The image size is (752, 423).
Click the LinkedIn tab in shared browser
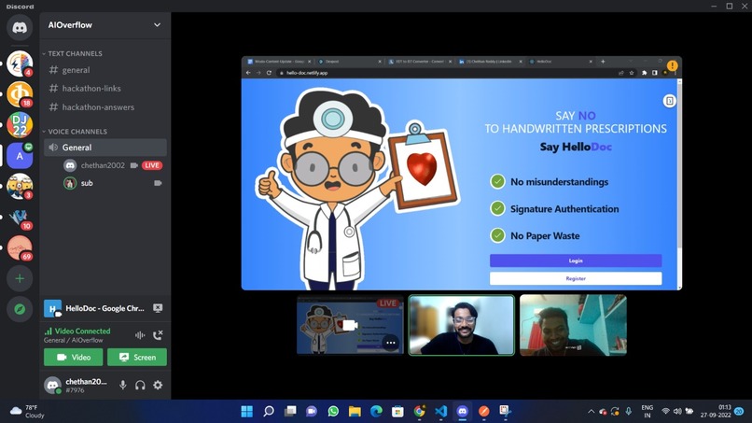(x=489, y=62)
